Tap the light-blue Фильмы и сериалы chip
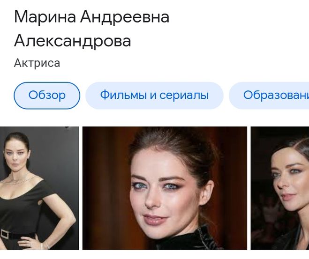 pos(154,96)
